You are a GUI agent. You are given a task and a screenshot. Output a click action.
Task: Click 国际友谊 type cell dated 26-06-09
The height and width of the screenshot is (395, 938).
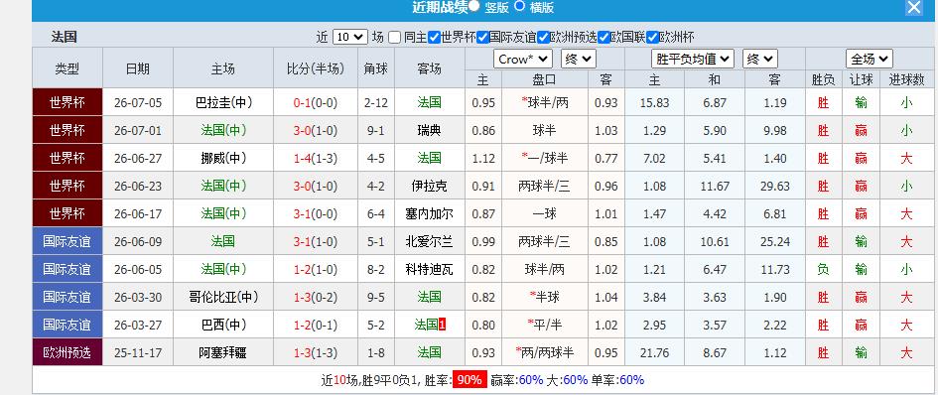pyautogui.click(x=67, y=241)
